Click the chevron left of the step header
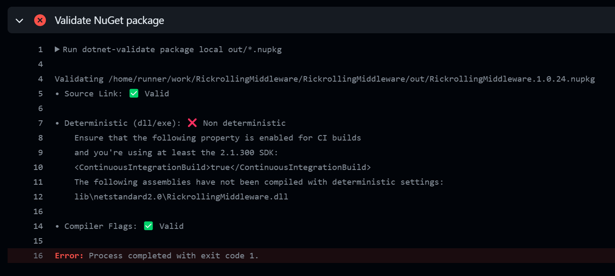 (x=19, y=20)
